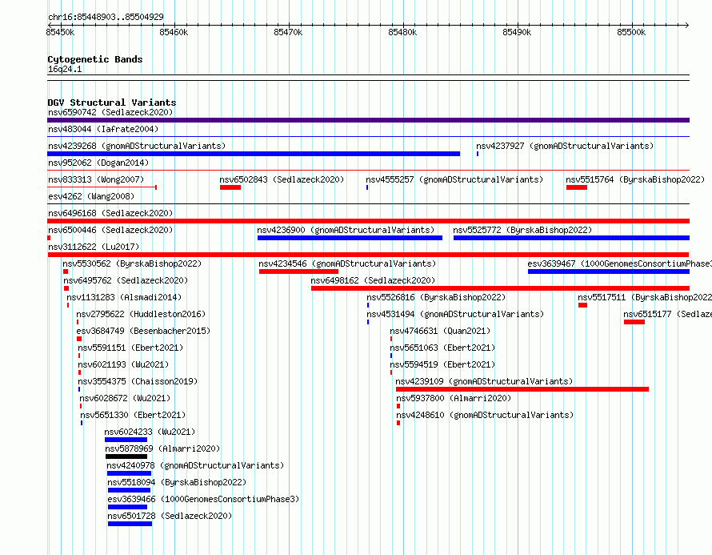Click black bar under nsv5878969 (Almarri2020)

[x=126, y=456]
